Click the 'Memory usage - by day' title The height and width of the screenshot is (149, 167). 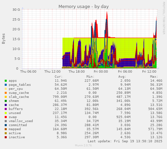(84, 6)
